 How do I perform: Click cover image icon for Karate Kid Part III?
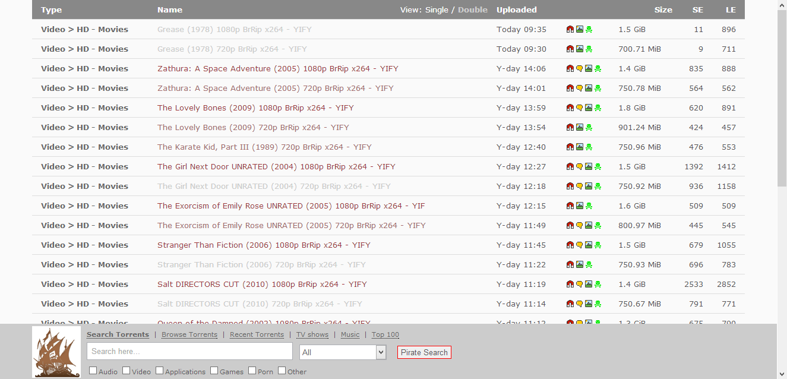tap(579, 147)
